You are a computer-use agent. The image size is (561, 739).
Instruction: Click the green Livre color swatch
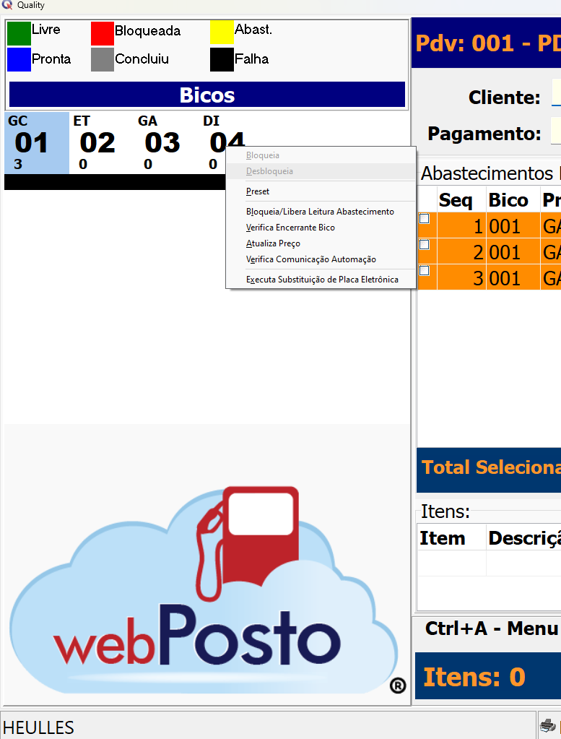pos(19,33)
